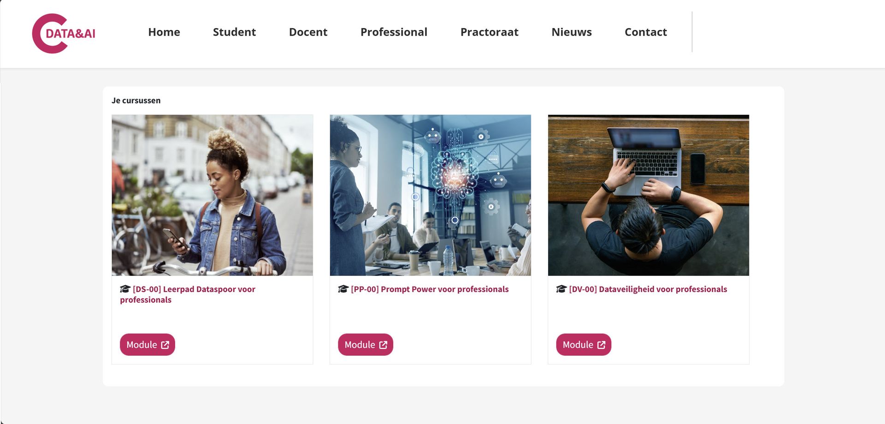Click the laptop typing course thumbnail
The height and width of the screenshot is (424, 885).
[x=648, y=195]
